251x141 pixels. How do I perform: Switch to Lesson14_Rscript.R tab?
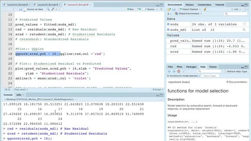(17, 5)
